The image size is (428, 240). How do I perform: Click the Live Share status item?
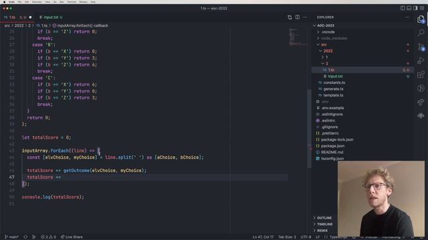[72, 237]
